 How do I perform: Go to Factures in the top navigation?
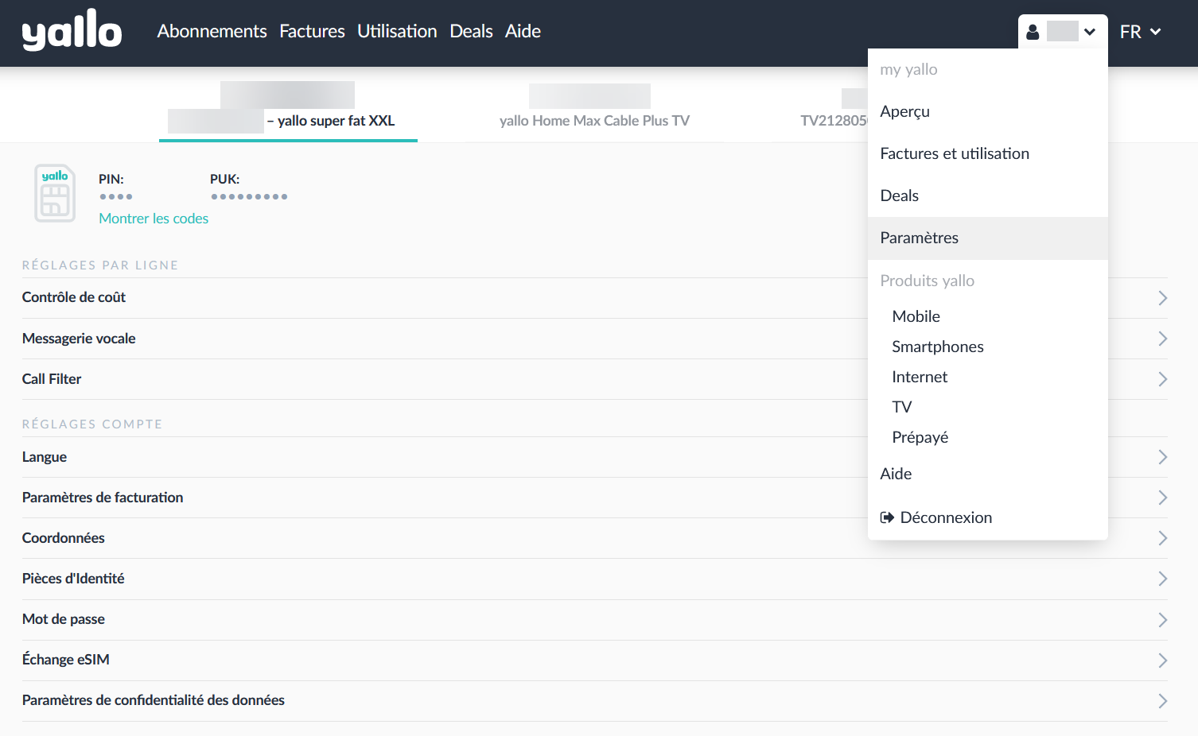pos(312,31)
